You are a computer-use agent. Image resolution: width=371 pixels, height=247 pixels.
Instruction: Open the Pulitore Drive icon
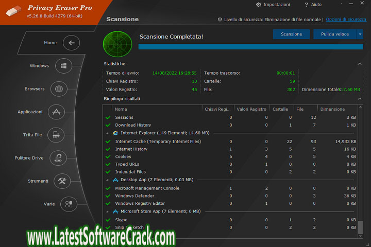(58, 158)
